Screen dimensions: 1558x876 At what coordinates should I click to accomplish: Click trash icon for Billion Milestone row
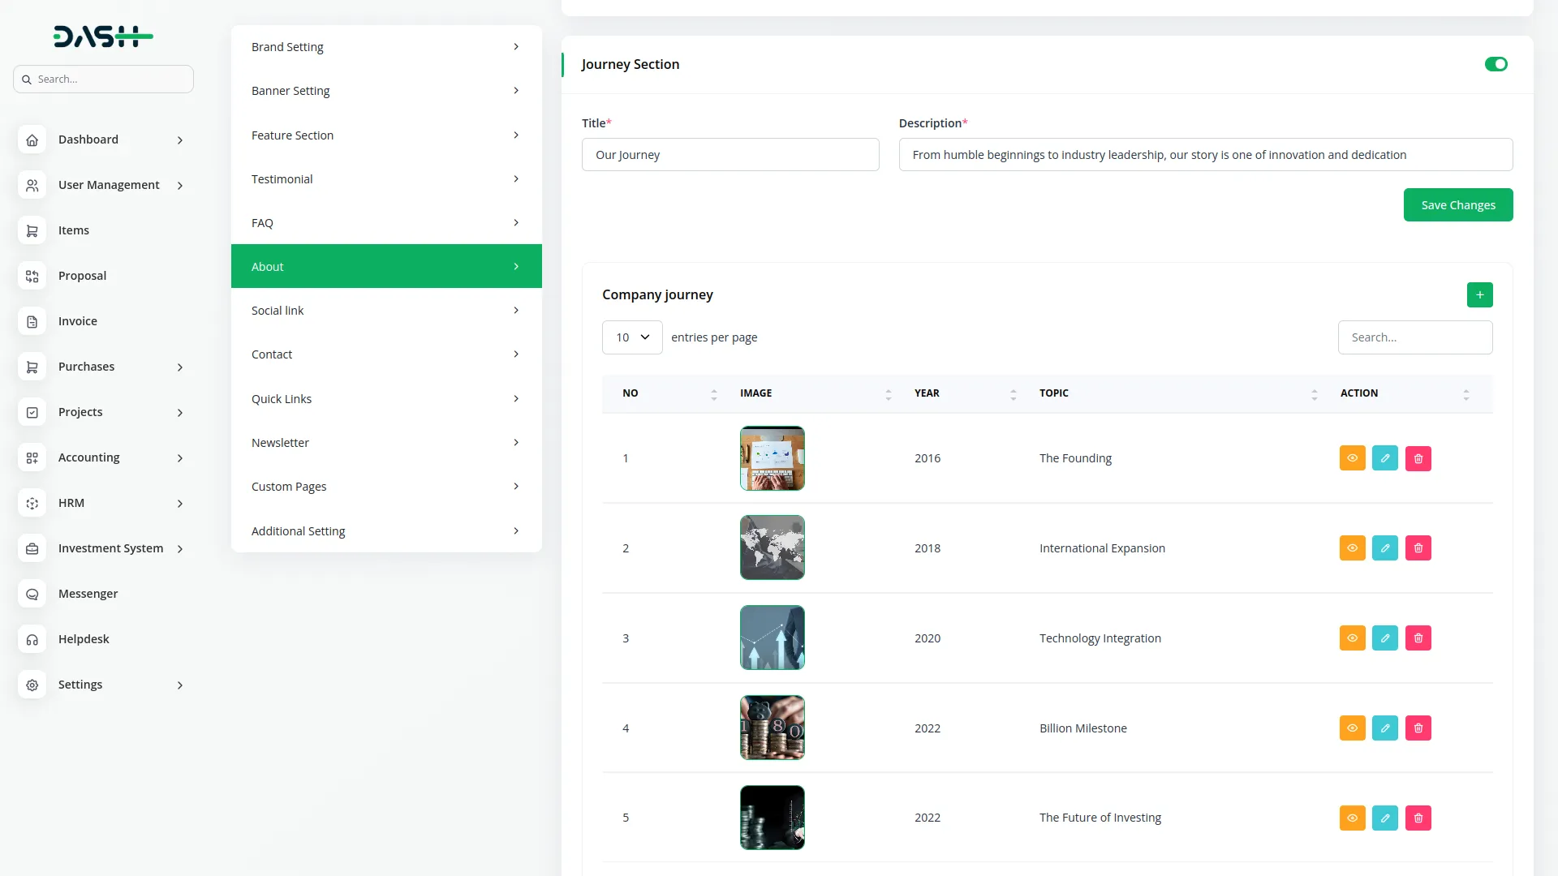point(1418,728)
